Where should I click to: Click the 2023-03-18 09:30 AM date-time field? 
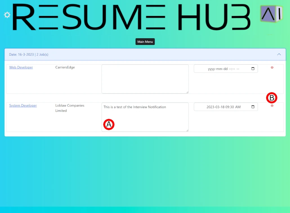222,107
